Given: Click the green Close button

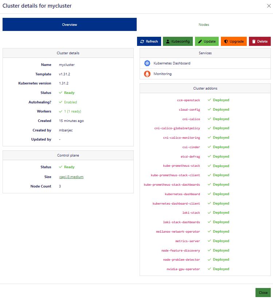Looking at the screenshot, I should tap(263, 292).
